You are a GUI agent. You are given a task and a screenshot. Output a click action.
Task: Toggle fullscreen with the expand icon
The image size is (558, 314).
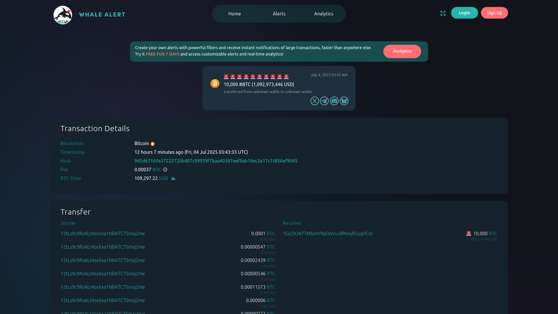point(443,13)
